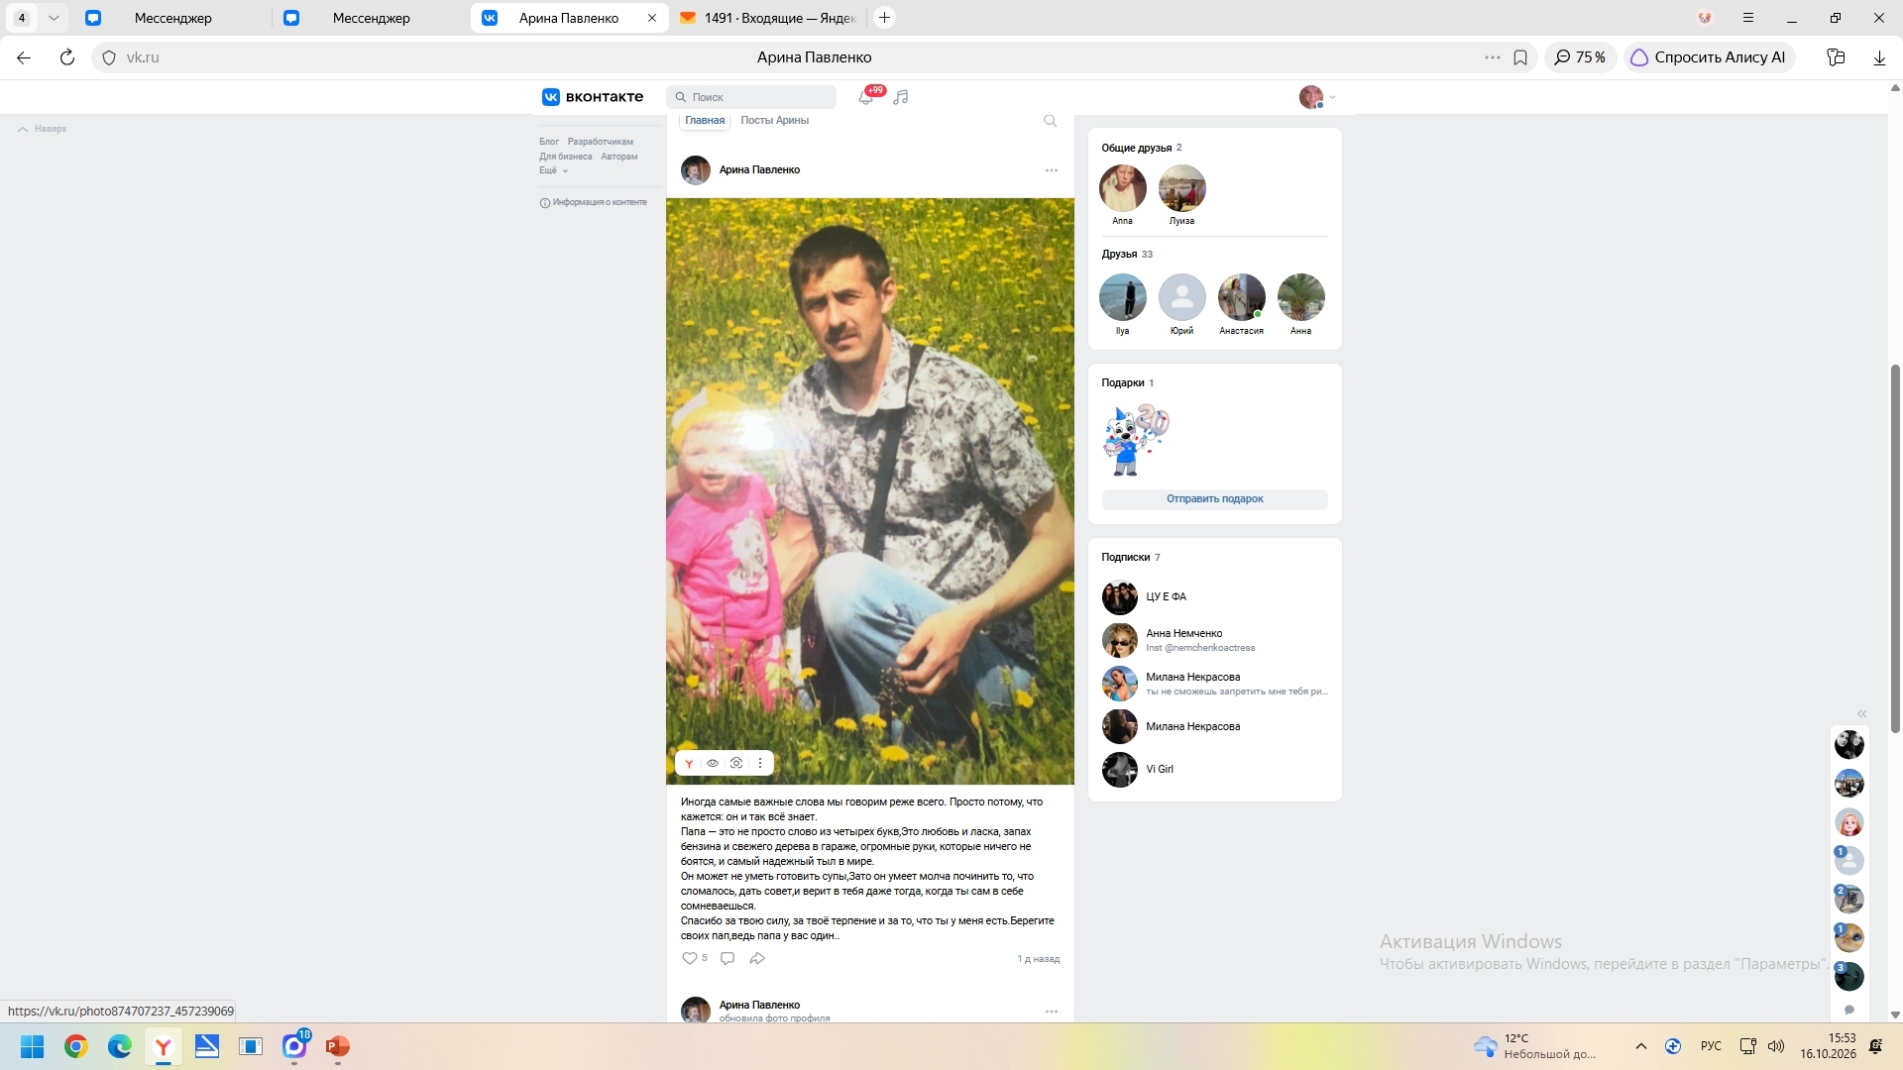The width and height of the screenshot is (1903, 1070).
Task: Click the VK Поиск search field
Action: (x=751, y=97)
